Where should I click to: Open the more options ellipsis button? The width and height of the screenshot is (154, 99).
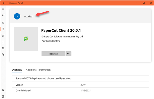[69, 54]
